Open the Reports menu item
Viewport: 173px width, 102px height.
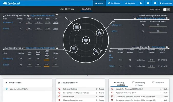tap(130, 3)
